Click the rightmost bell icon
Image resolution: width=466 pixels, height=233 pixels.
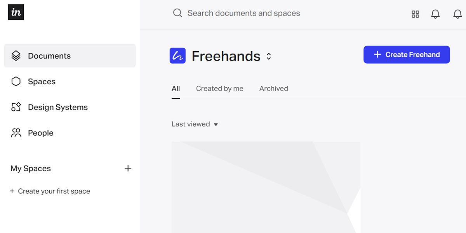tap(457, 14)
